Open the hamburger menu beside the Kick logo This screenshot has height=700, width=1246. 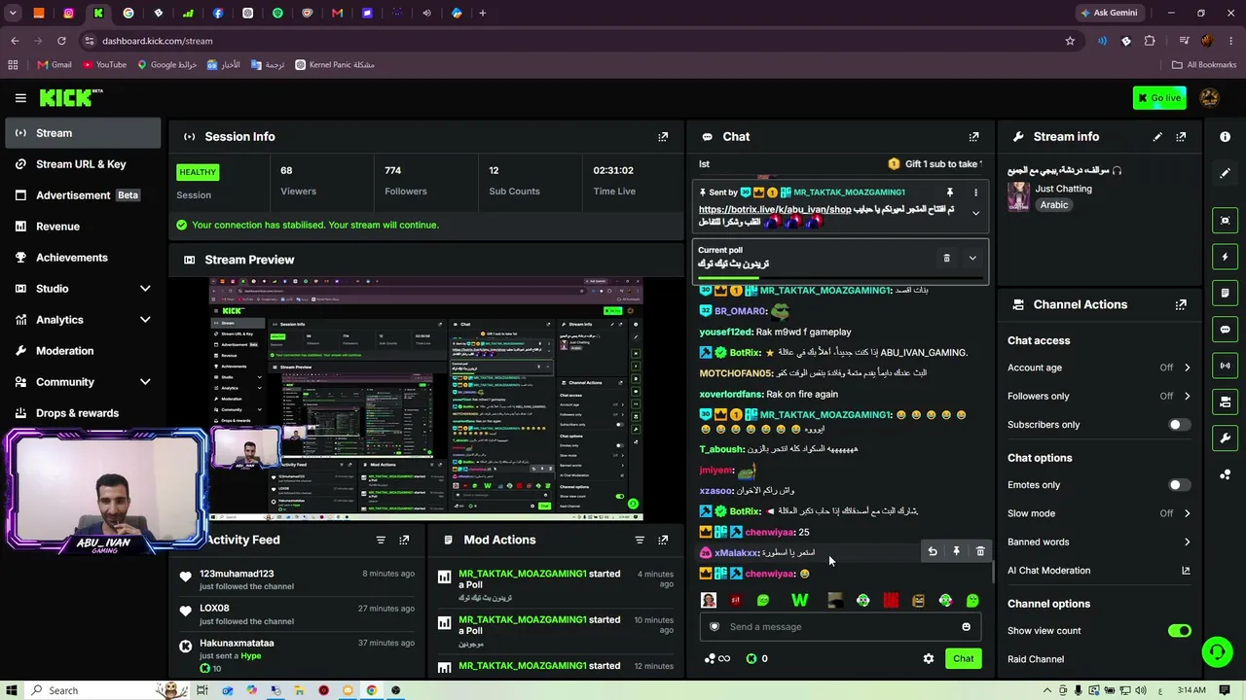pos(20,97)
